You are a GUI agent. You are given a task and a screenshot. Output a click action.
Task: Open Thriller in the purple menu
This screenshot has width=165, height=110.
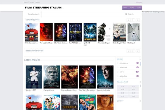132,8
